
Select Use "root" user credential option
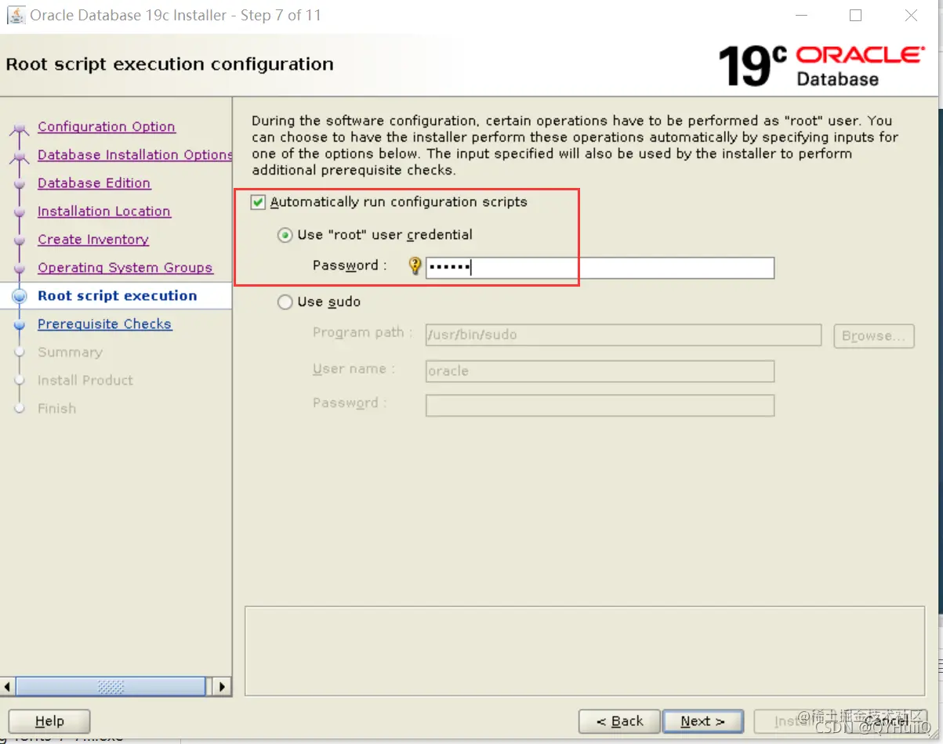285,235
